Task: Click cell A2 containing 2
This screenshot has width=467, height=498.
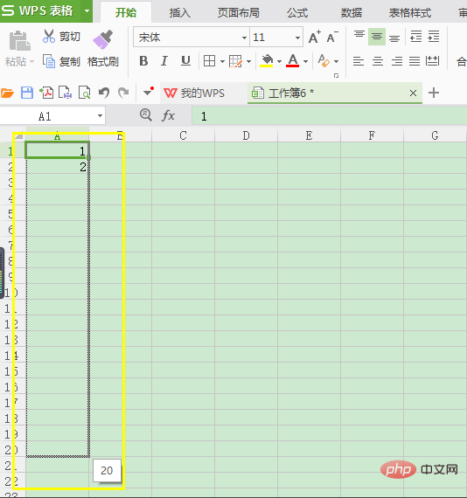Action: (x=57, y=166)
